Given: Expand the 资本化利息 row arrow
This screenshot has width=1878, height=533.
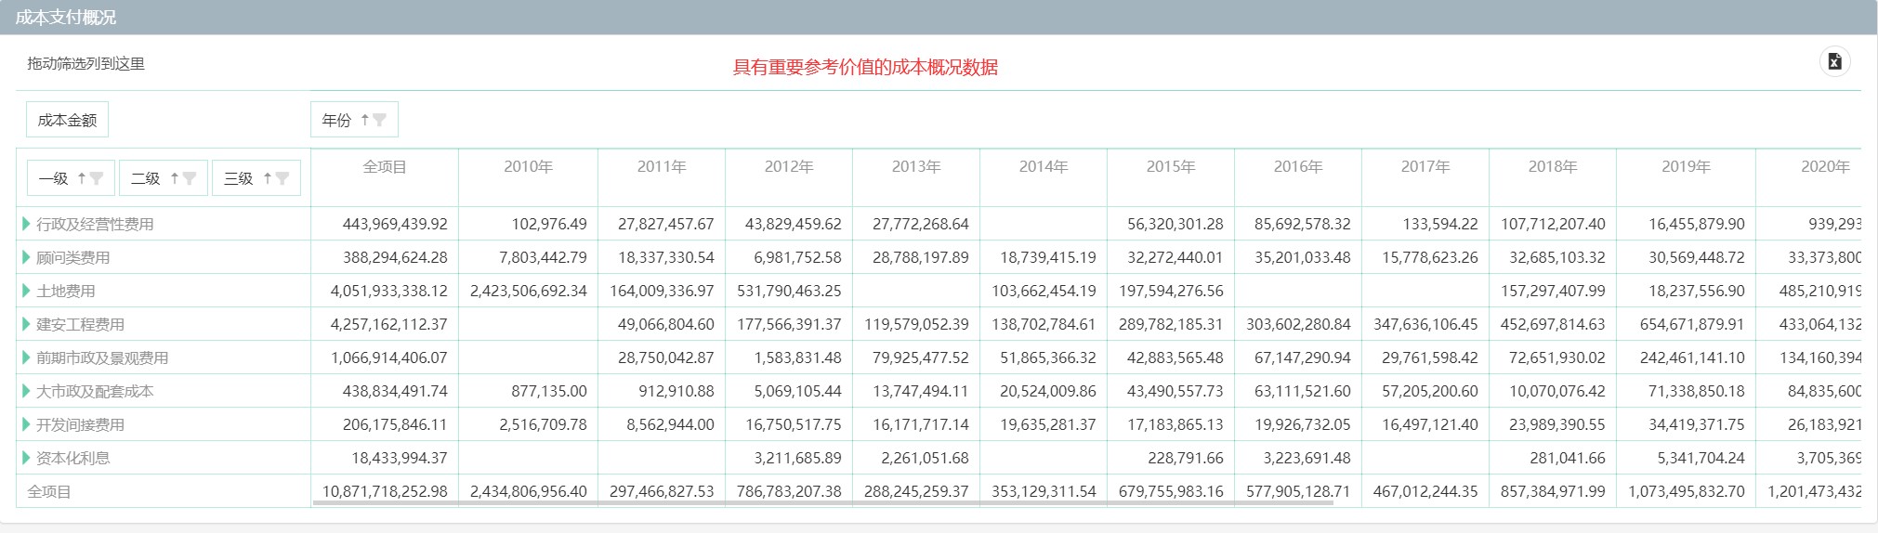Looking at the screenshot, I should pyautogui.click(x=26, y=458).
